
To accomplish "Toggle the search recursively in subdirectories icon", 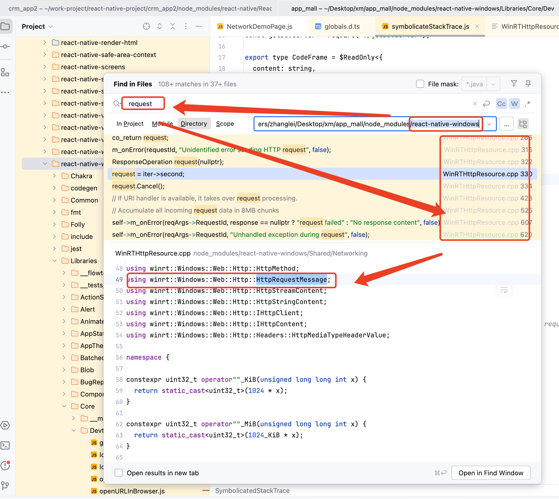I will click(x=523, y=124).
